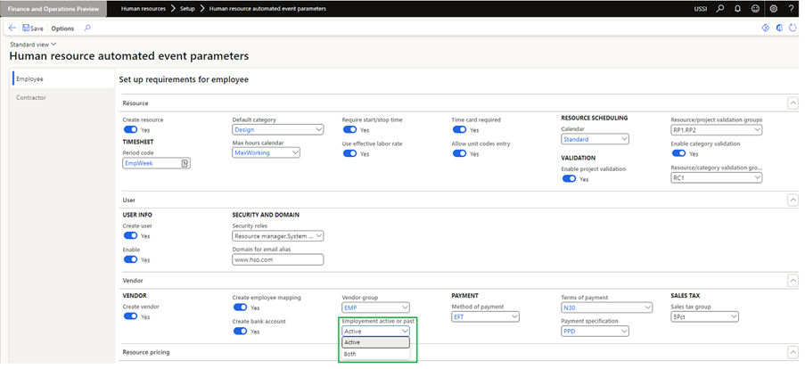Select Both from the dropdown list

351,354
